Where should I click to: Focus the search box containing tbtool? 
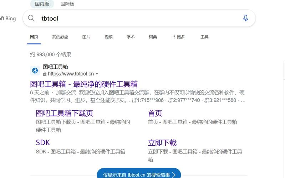click(139, 18)
